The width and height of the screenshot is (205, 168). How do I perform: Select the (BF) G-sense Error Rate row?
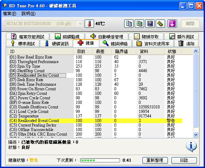96,102
